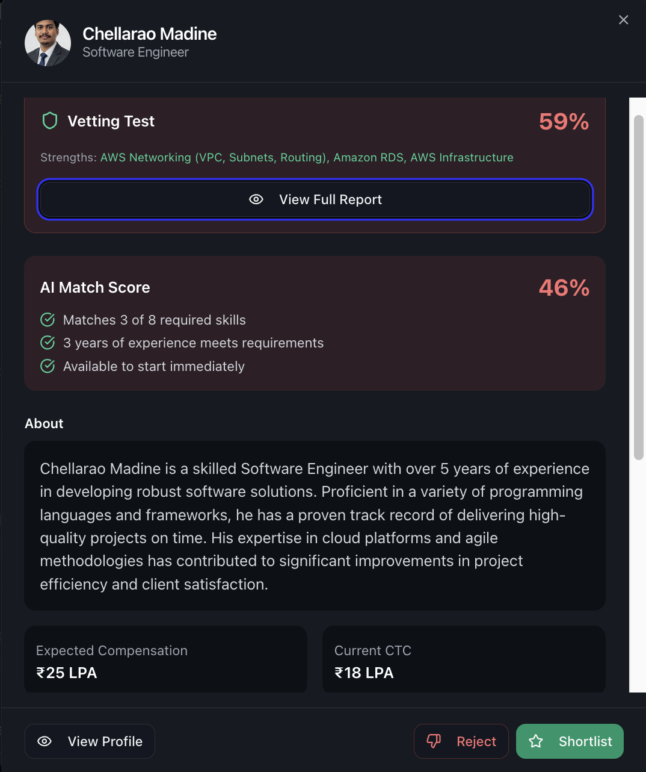Click the thumbs-down icon on Reject

tap(434, 741)
